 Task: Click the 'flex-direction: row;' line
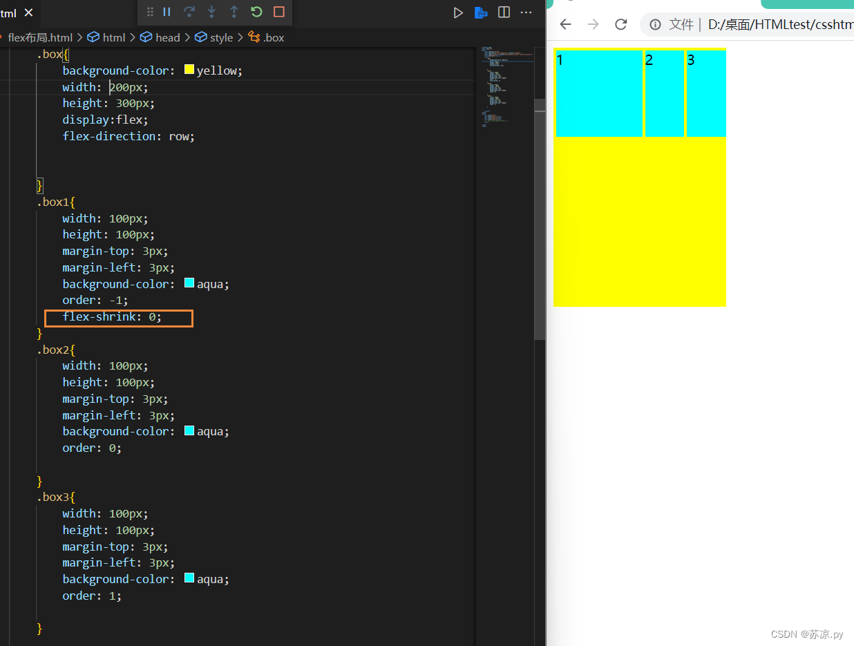129,136
